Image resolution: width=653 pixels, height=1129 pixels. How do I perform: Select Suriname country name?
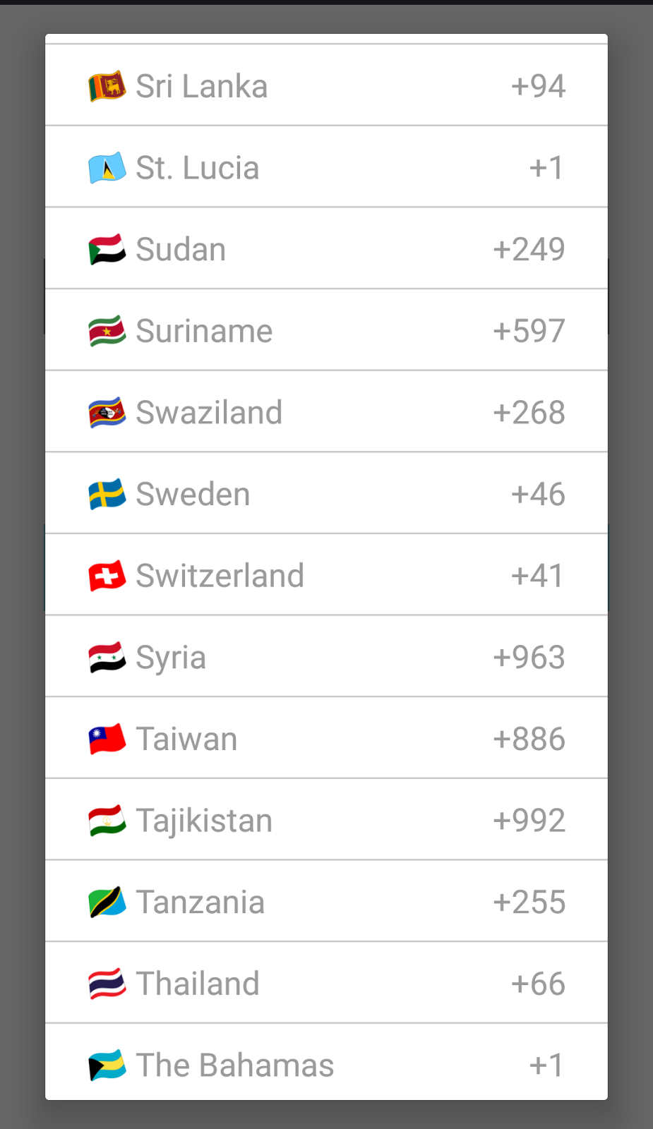click(x=204, y=331)
